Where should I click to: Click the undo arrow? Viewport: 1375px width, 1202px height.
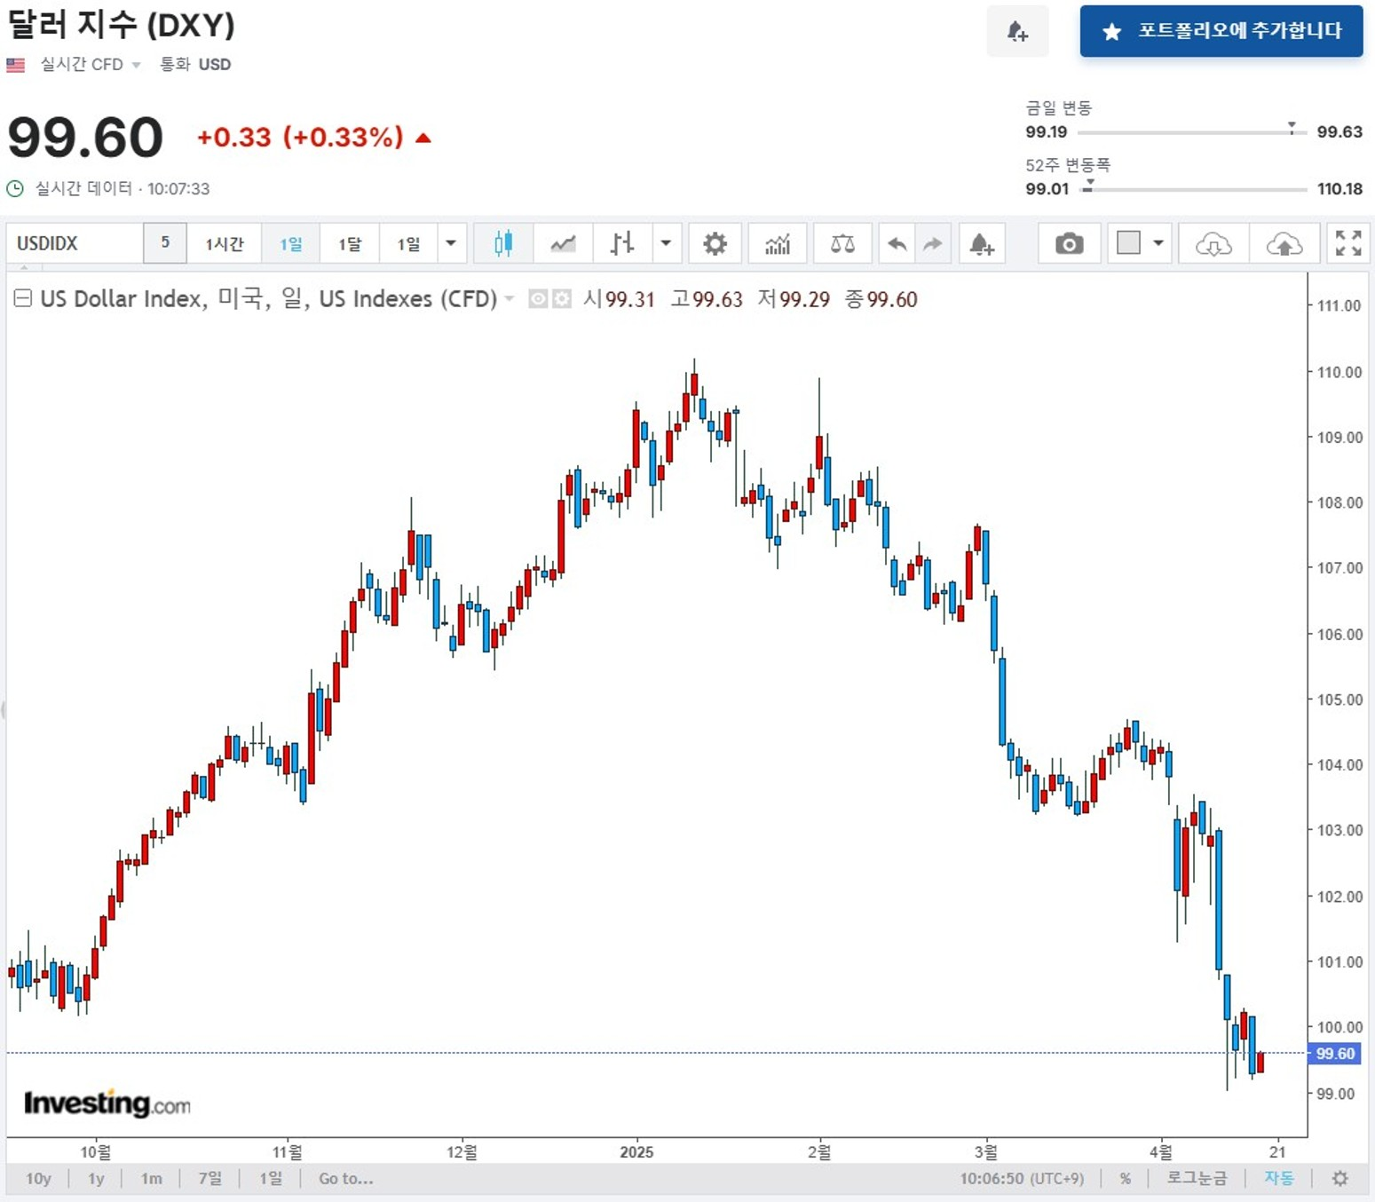pos(897,243)
